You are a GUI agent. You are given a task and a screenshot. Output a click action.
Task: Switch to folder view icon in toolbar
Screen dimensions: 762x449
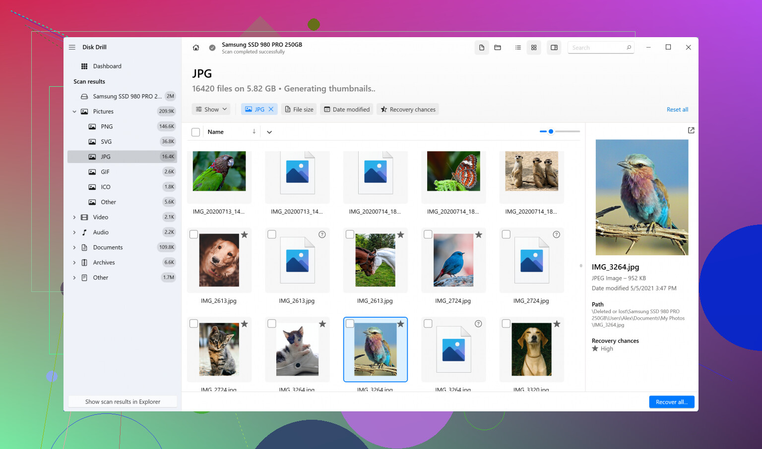[498, 48]
